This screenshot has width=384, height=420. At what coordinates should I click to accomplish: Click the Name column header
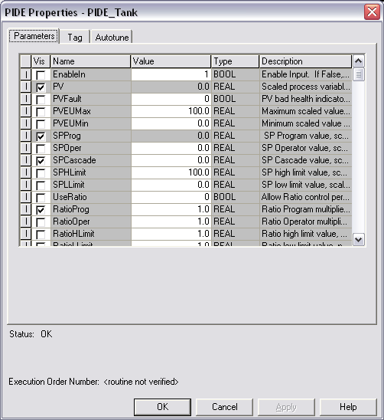[x=90, y=61]
